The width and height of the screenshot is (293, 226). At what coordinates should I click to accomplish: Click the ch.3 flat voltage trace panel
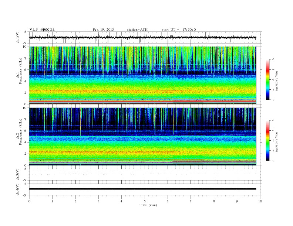tap(145, 175)
